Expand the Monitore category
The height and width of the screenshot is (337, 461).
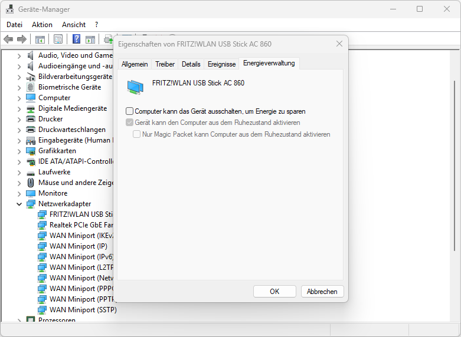click(x=19, y=193)
